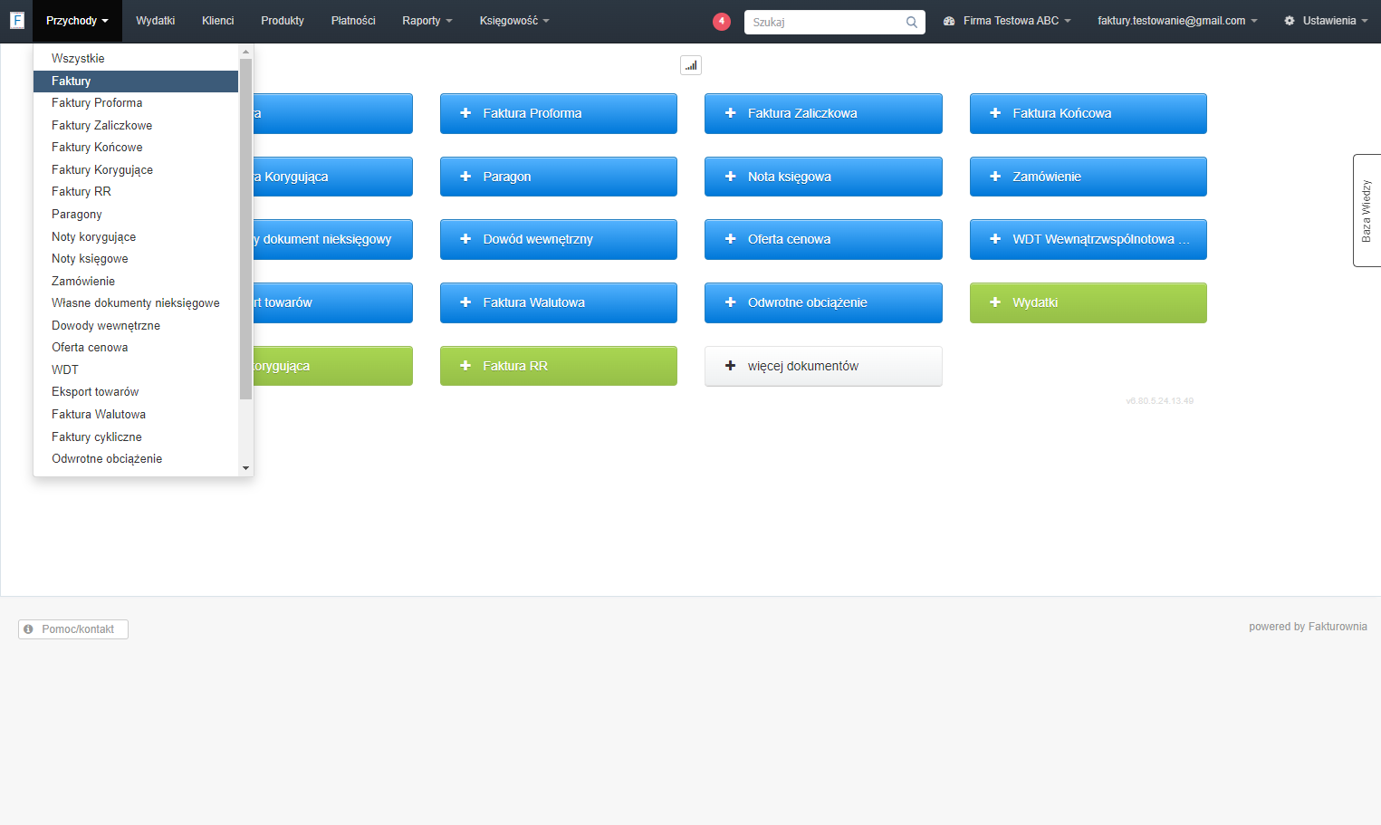Create a Dowód wewnętrzny document
This screenshot has height=825, width=1381.
(559, 239)
